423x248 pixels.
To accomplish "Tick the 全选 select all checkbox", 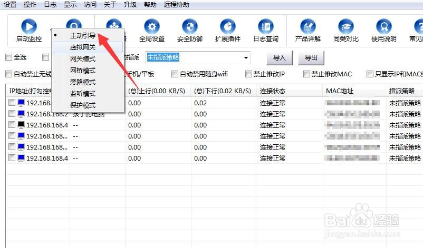I will [9, 57].
